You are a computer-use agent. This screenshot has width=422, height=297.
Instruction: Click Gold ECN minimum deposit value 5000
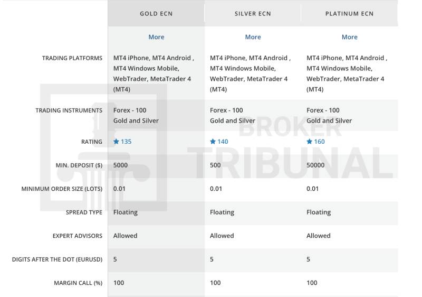[x=120, y=165]
